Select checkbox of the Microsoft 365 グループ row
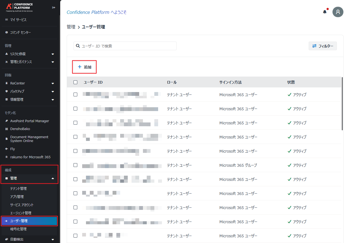The image size is (345, 243). point(75,165)
